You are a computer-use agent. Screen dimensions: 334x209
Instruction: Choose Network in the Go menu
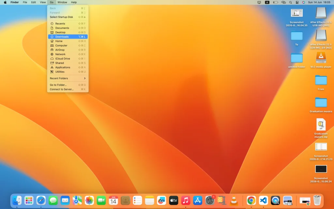click(68, 54)
